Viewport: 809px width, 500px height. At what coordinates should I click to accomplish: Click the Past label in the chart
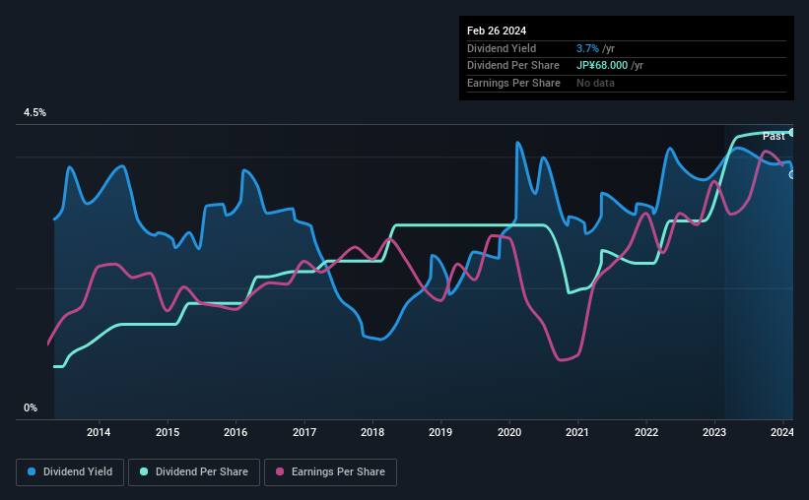(x=774, y=136)
